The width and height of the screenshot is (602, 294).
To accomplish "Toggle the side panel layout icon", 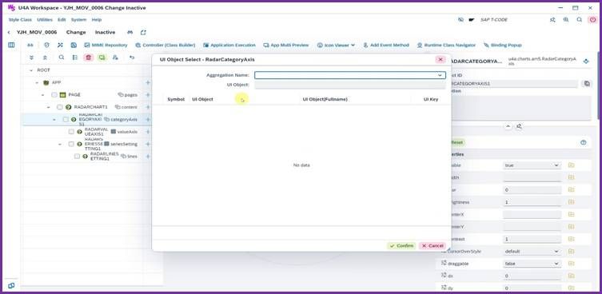I will pos(11,45).
